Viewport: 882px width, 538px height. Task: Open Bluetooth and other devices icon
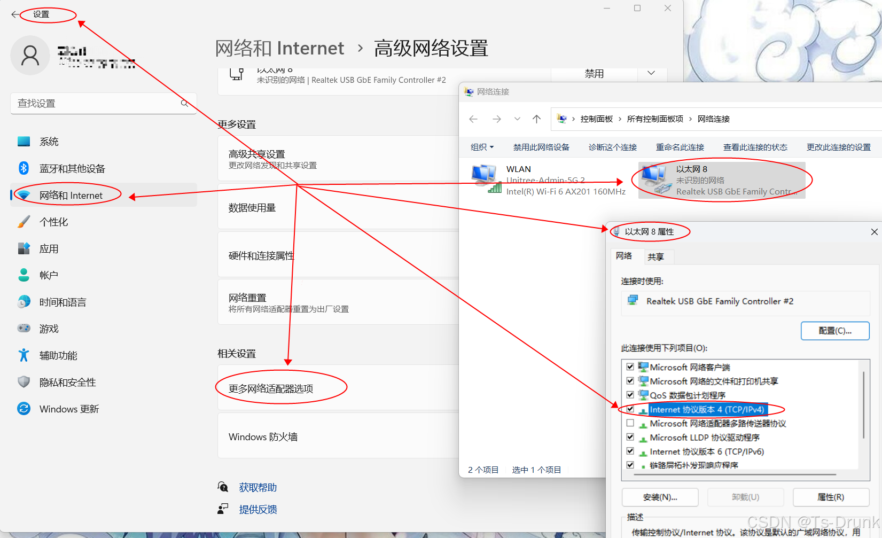[24, 168]
